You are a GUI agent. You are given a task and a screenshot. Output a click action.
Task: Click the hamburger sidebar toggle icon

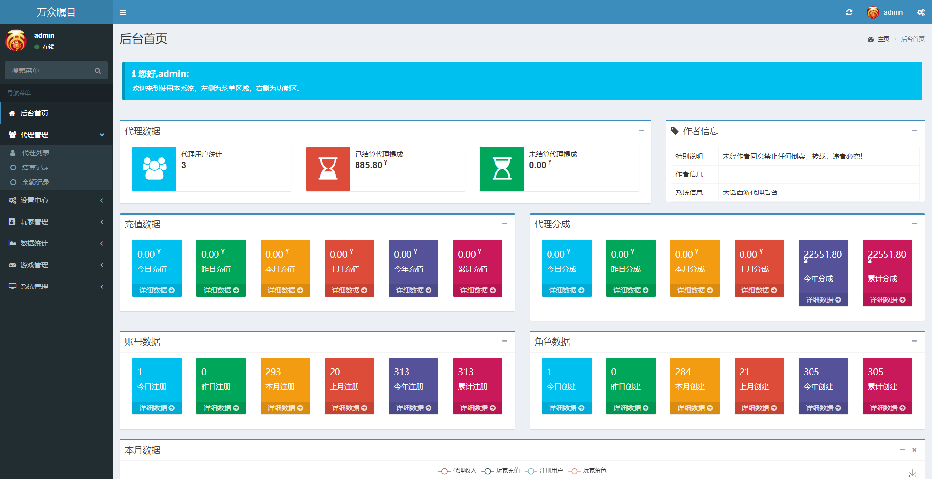click(123, 12)
